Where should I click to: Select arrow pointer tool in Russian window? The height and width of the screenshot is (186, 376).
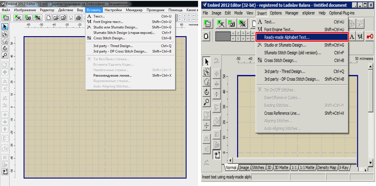tap(5, 27)
